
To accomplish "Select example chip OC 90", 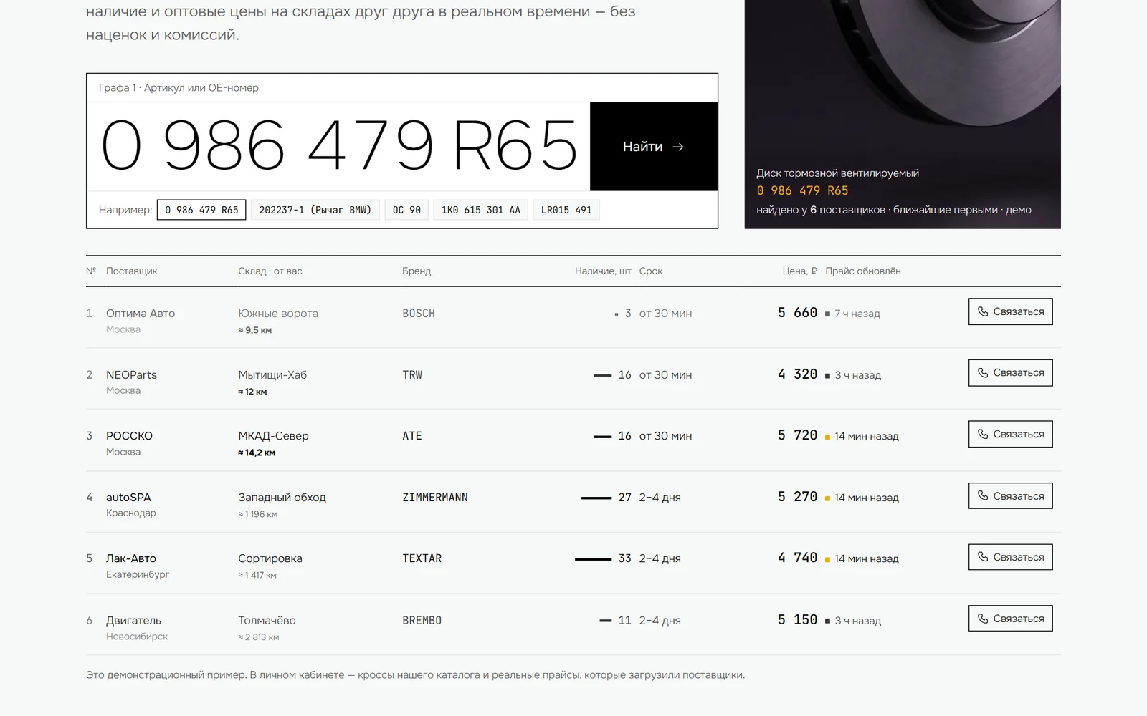I will pos(406,210).
